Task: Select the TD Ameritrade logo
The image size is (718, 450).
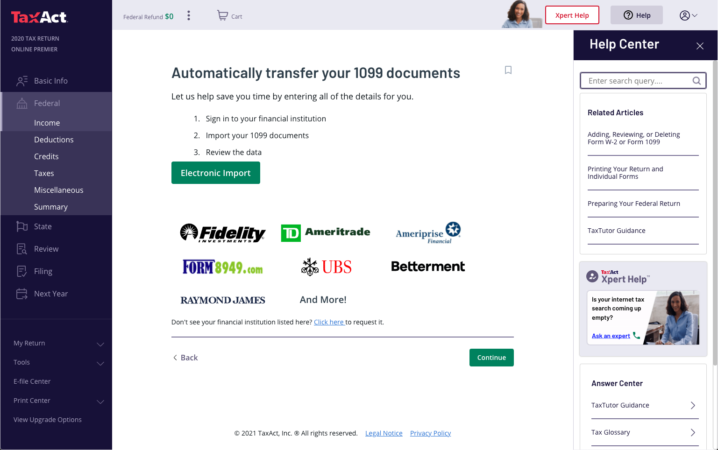Action: point(326,232)
